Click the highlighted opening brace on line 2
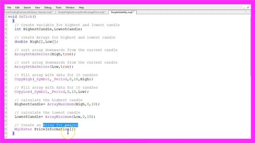 pos(13,21)
